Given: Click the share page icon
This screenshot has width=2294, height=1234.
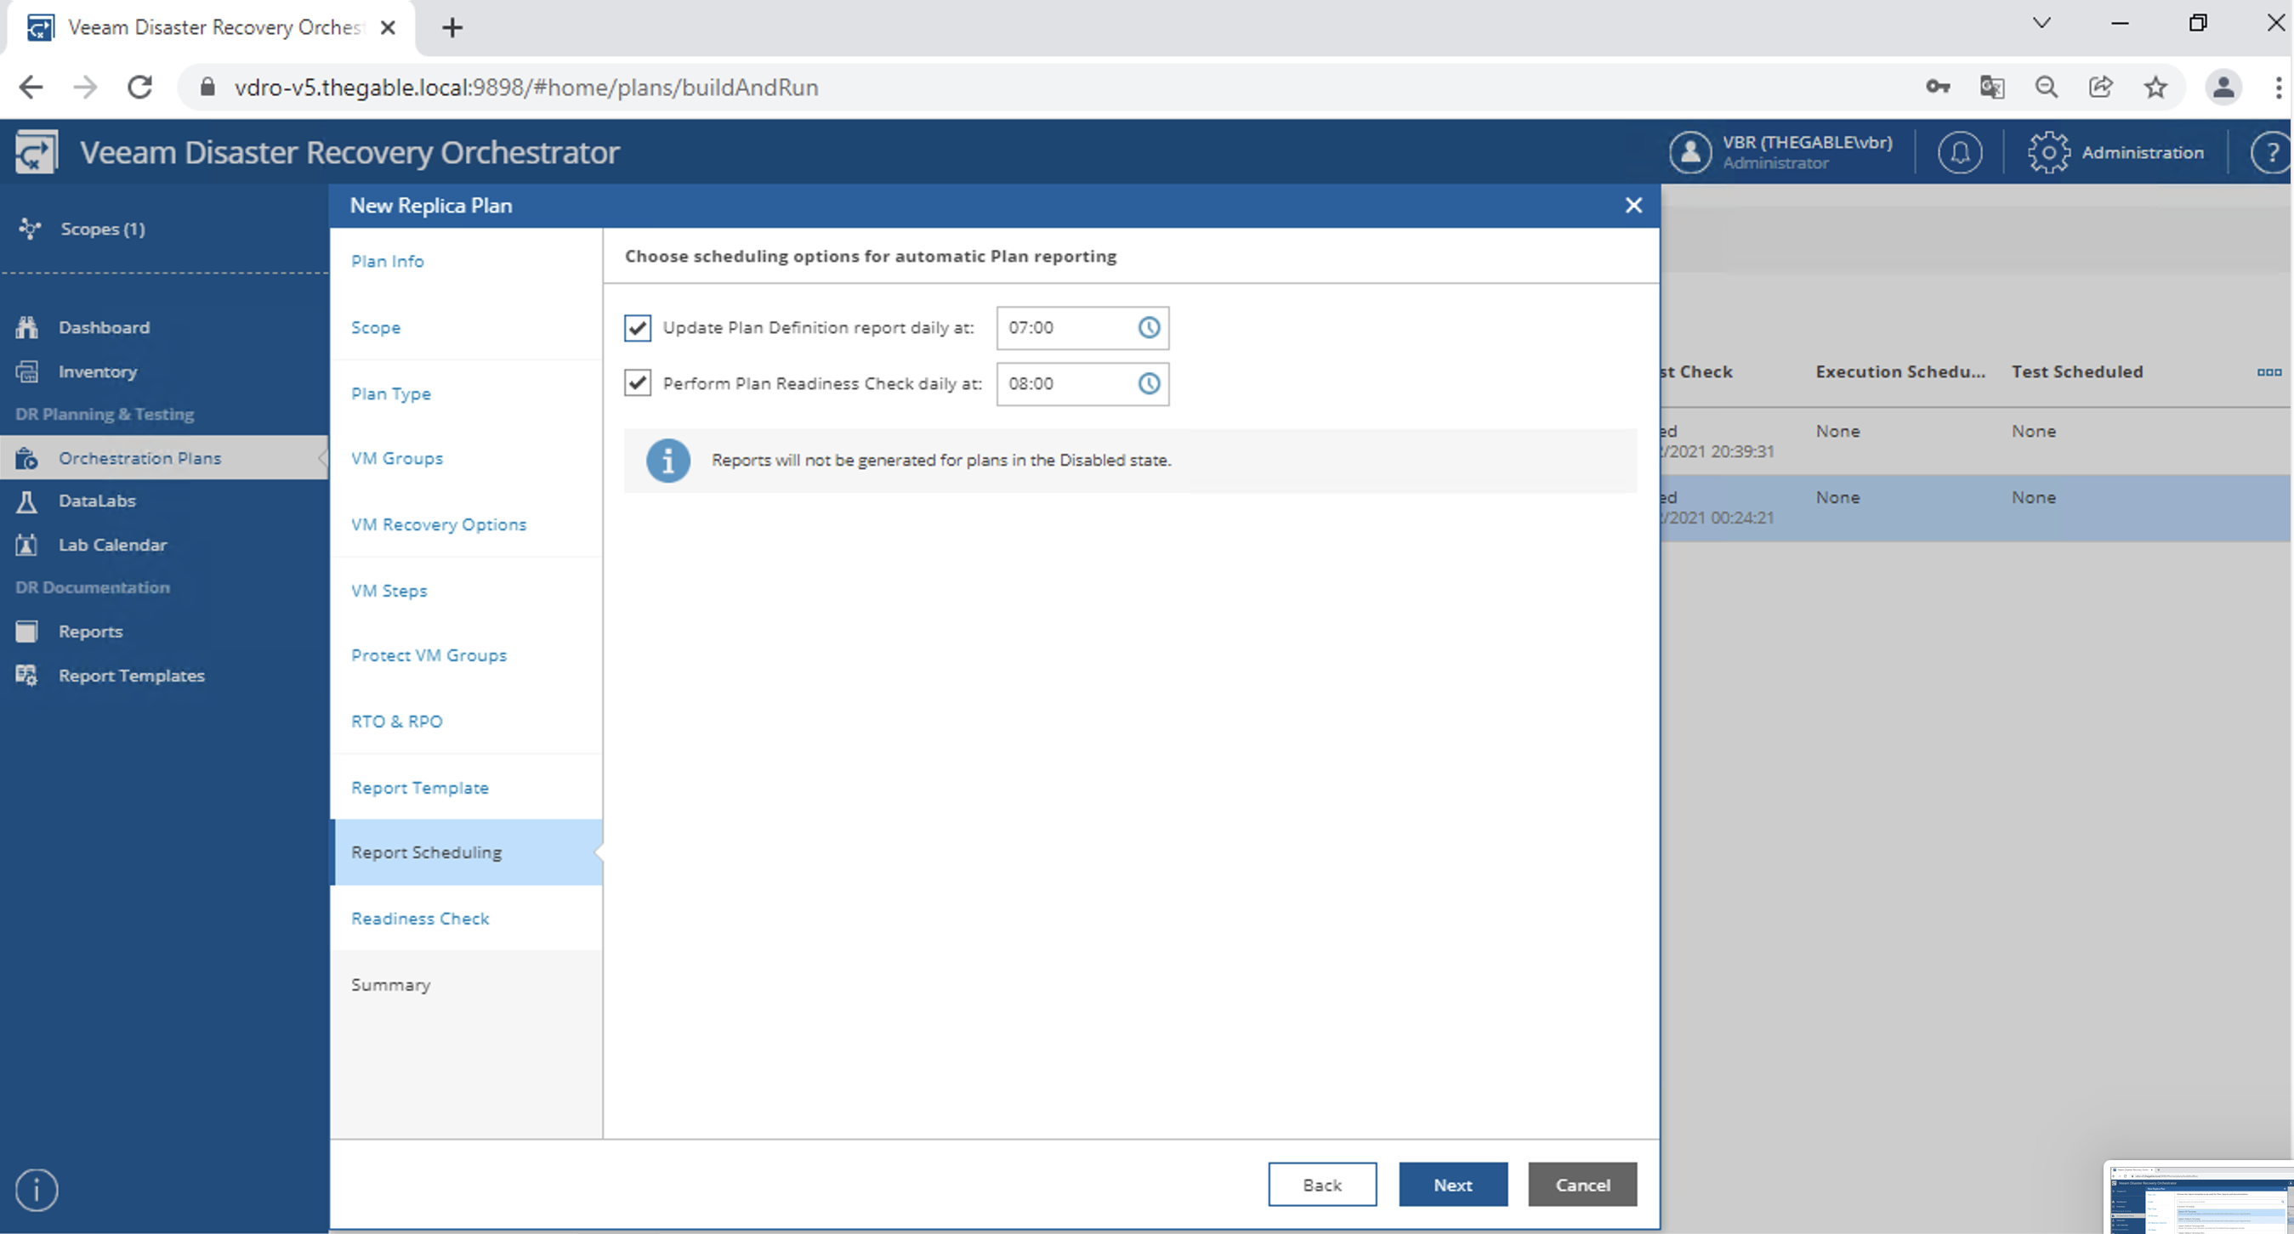Looking at the screenshot, I should point(2101,88).
